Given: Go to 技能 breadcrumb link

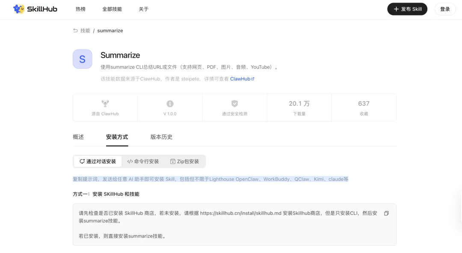Looking at the screenshot, I should pyautogui.click(x=85, y=31).
